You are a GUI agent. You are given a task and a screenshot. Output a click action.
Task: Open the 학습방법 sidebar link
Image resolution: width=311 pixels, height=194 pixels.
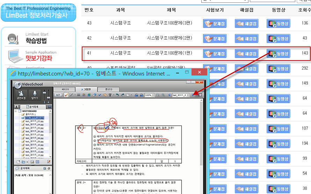[x=36, y=41]
